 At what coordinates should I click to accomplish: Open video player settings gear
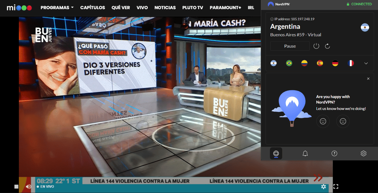[323, 186]
